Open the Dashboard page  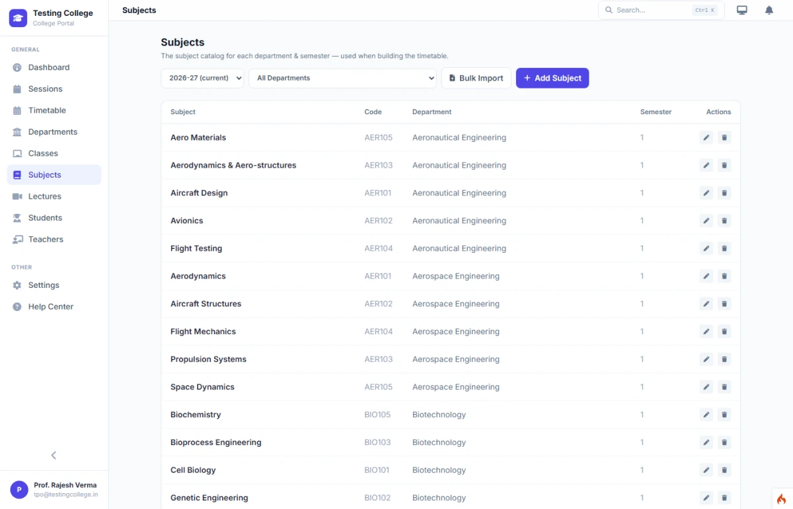click(x=54, y=67)
